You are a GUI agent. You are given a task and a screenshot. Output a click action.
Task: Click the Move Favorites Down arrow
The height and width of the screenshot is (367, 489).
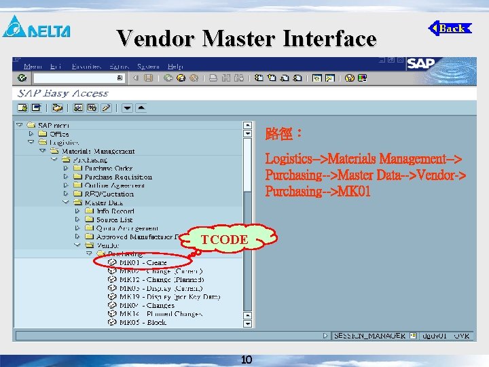[127, 108]
